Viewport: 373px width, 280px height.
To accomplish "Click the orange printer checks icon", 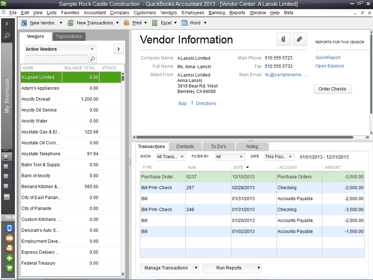I will tap(9, 248).
